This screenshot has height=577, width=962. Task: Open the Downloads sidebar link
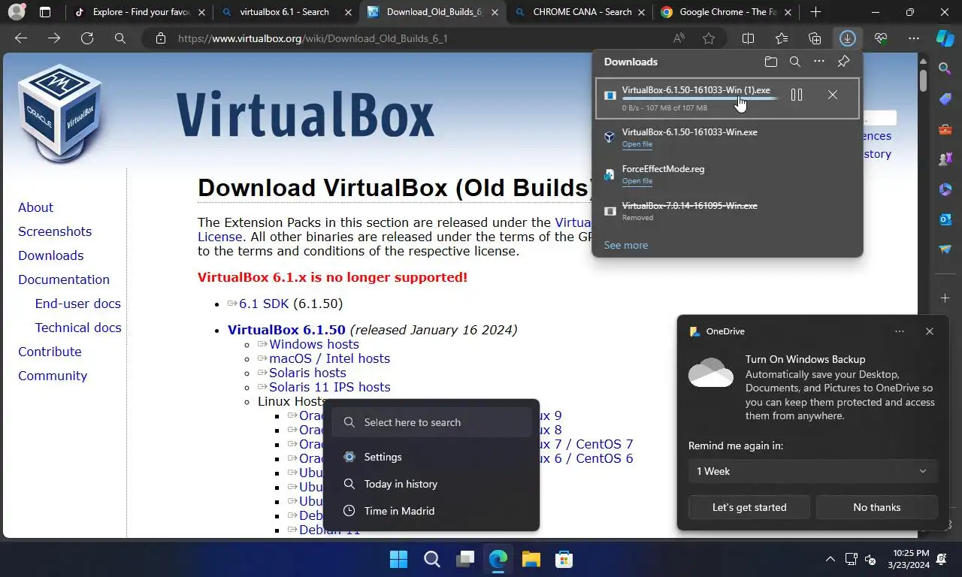coord(50,255)
